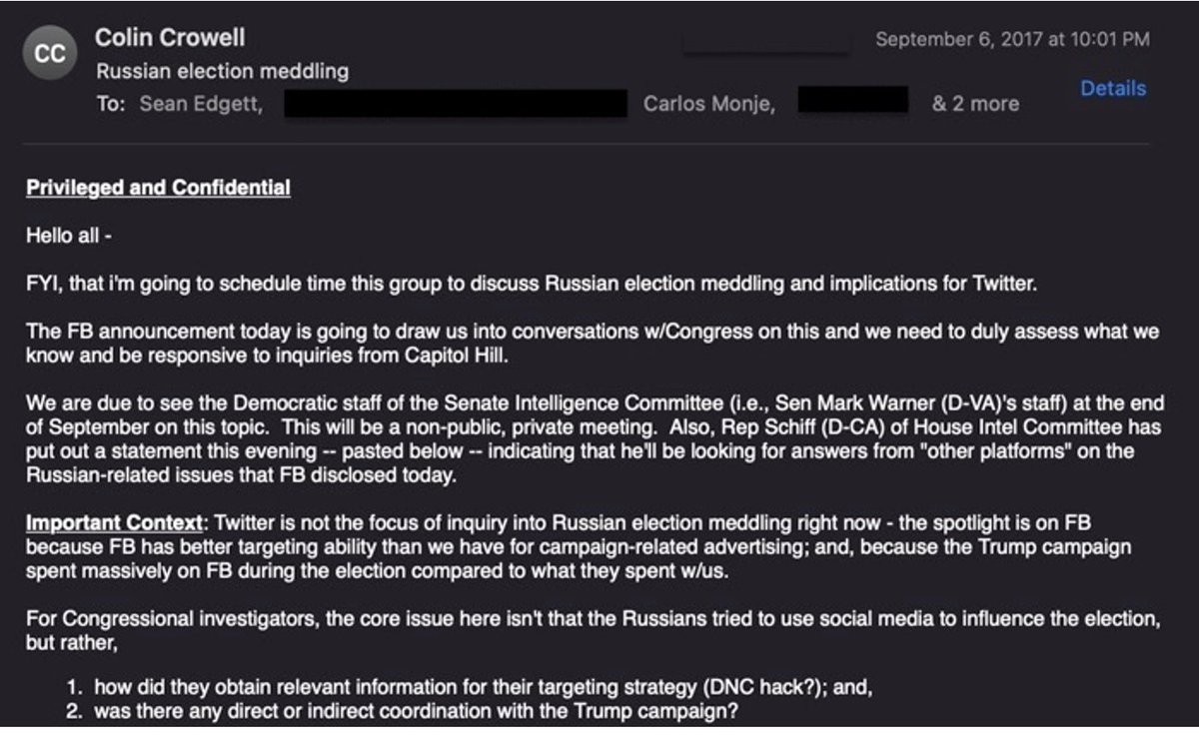Viewport: 1199px width, 750px height.
Task: Click the "To:" field label
Action: (110, 104)
